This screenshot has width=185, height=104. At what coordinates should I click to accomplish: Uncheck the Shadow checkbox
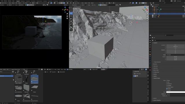pyautogui.click(x=167, y=89)
